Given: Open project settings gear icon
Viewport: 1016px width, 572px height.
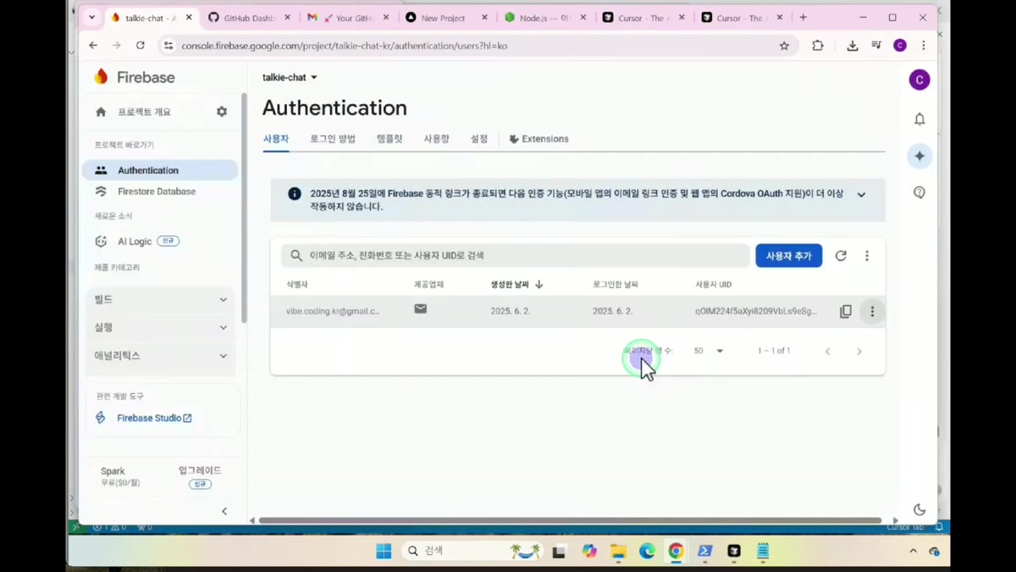Looking at the screenshot, I should (x=222, y=112).
